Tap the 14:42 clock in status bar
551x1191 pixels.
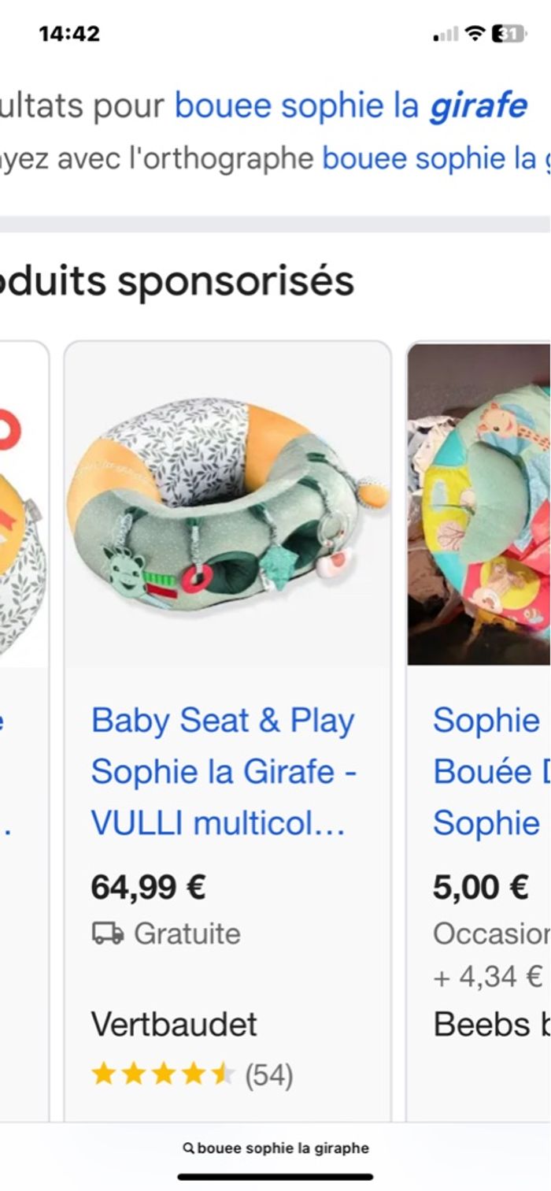coord(69,34)
